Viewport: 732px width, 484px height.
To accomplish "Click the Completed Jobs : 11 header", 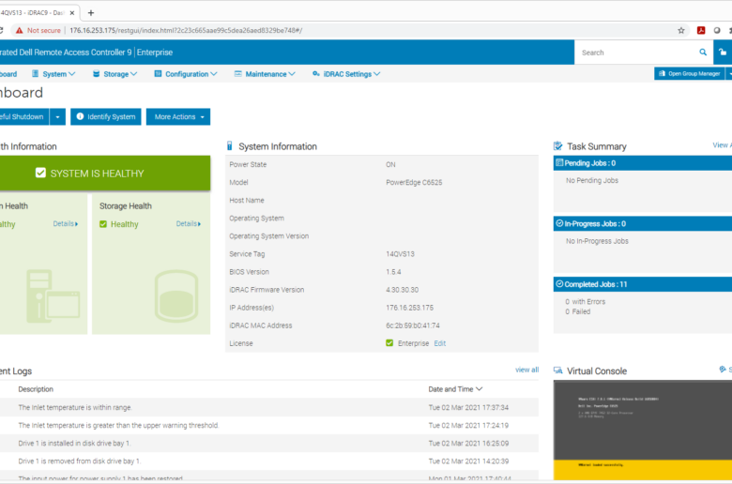I will (x=642, y=284).
